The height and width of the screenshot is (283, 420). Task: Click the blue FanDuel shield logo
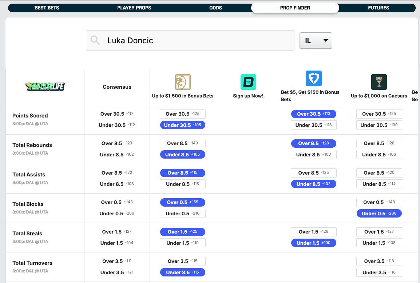tap(314, 79)
